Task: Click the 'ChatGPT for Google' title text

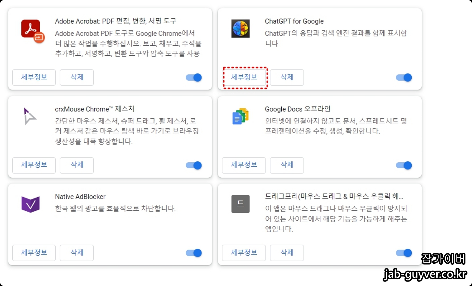Action: click(x=294, y=21)
